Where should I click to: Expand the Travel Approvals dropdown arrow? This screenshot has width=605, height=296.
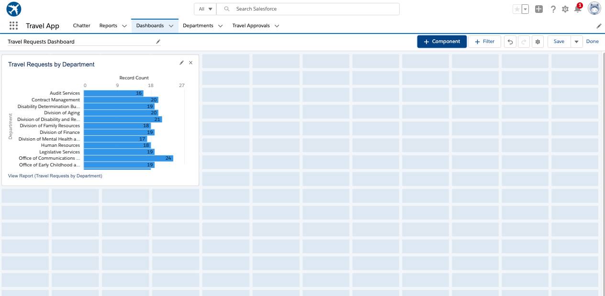click(x=277, y=26)
